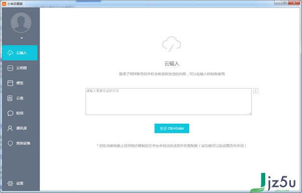Click the person icon beside 通讯录

pyautogui.click(x=10, y=128)
